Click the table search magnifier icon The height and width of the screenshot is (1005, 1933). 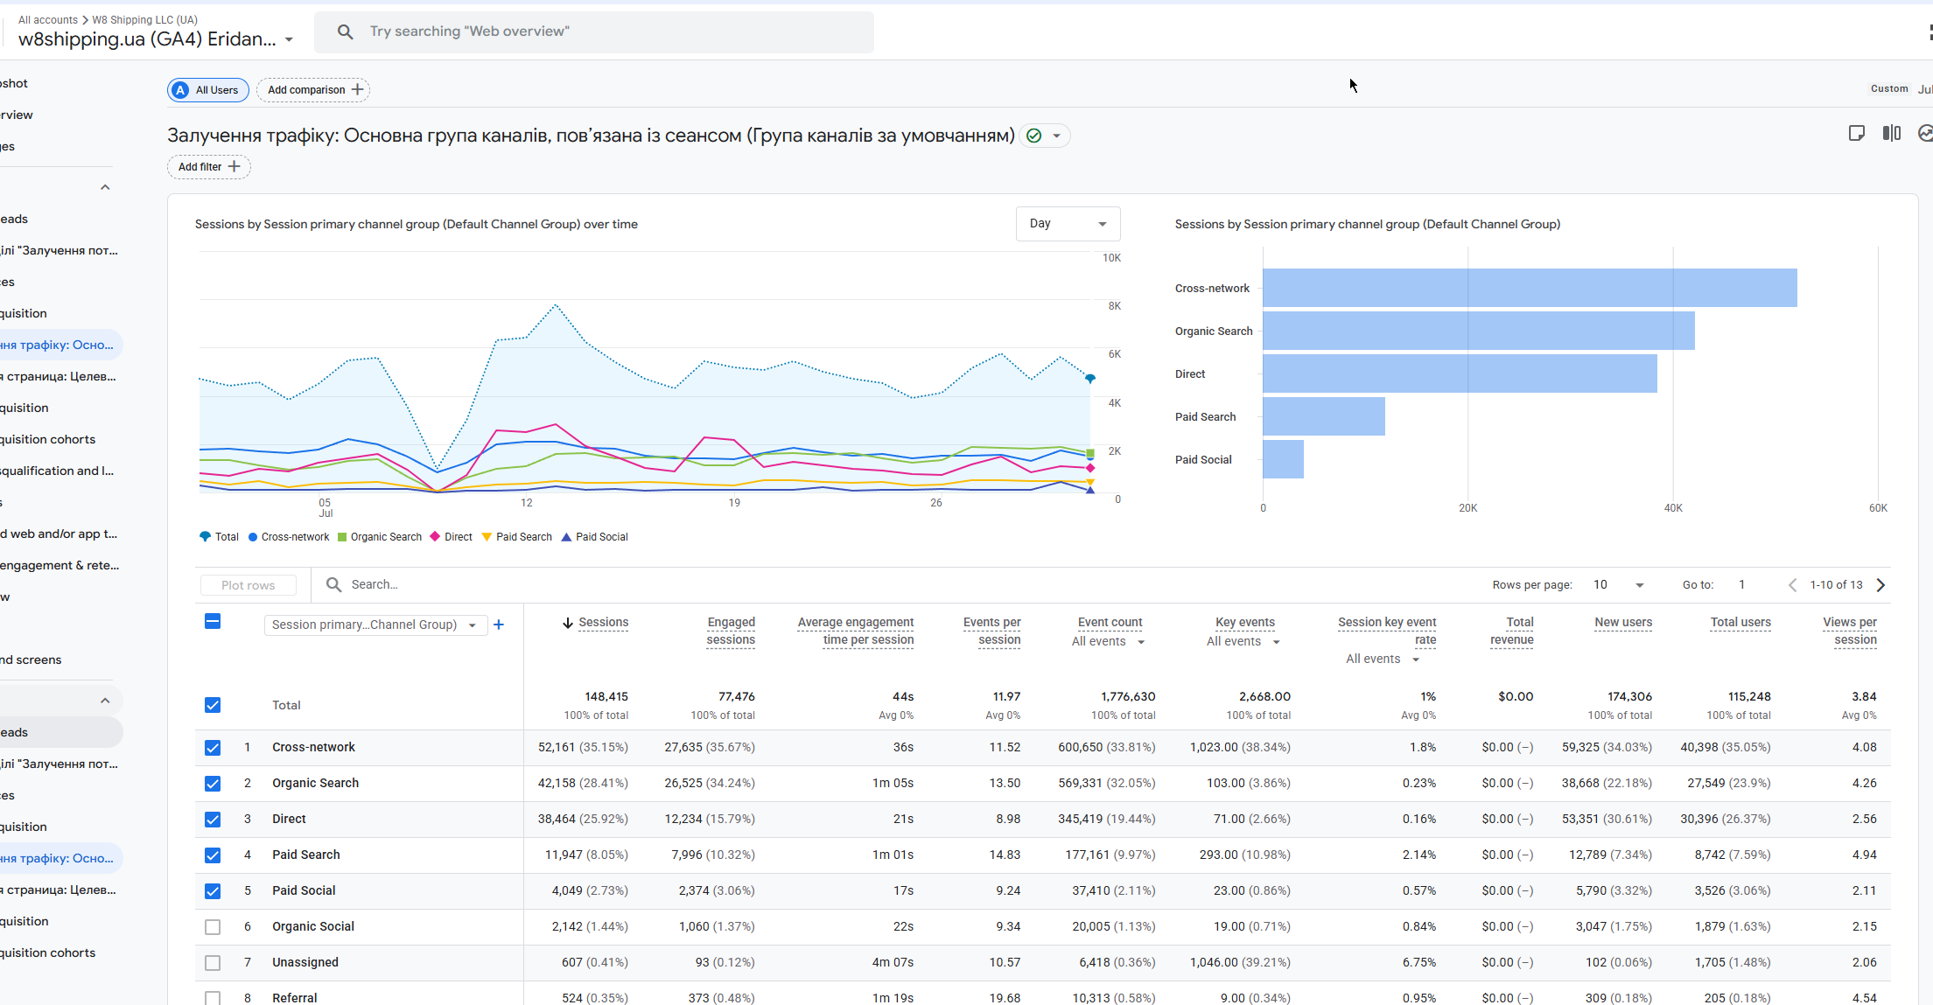point(333,584)
